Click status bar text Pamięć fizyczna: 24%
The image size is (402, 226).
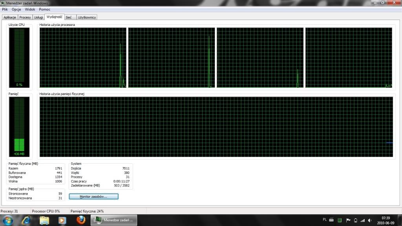87,211
